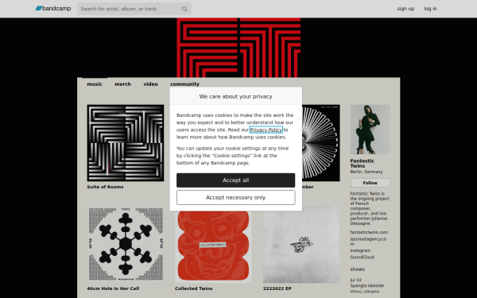Open the spunoutagency.com link
477x298 pixels.
point(368,241)
